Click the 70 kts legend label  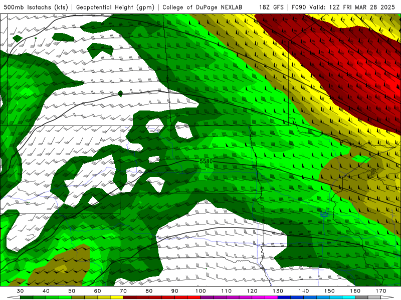[123, 291]
